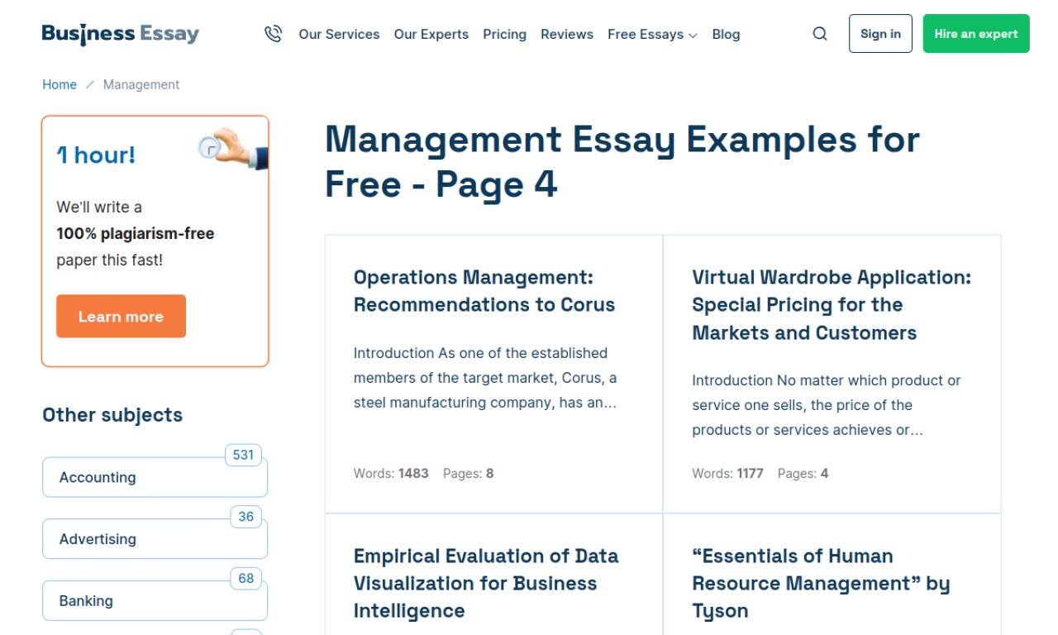The width and height of the screenshot is (1058, 635).
Task: Open Empirical Evaluation of Data Visualization essay
Action: pyautogui.click(x=486, y=584)
